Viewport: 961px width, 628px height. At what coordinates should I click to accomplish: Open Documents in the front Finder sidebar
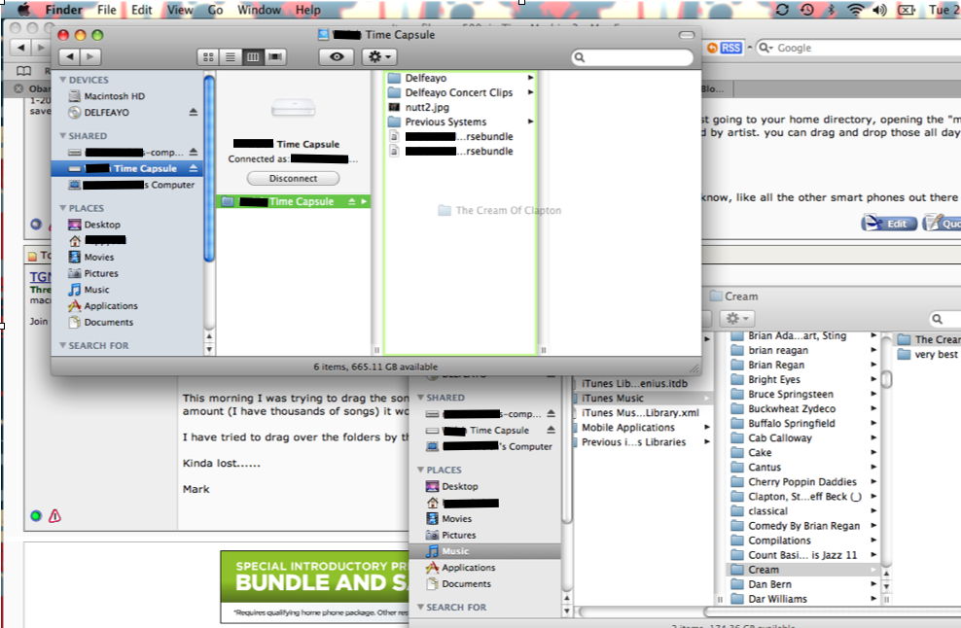109,323
